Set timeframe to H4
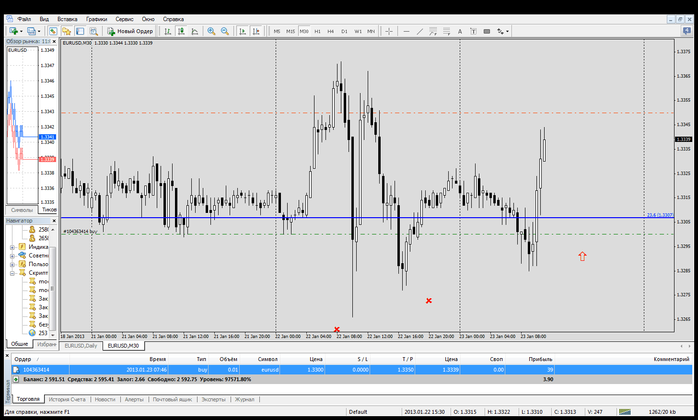 tap(330, 31)
